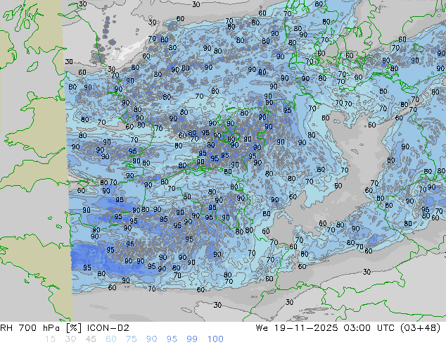
Task: Select the legend value 60 in colour scale
Action: pyautogui.click(x=111, y=339)
